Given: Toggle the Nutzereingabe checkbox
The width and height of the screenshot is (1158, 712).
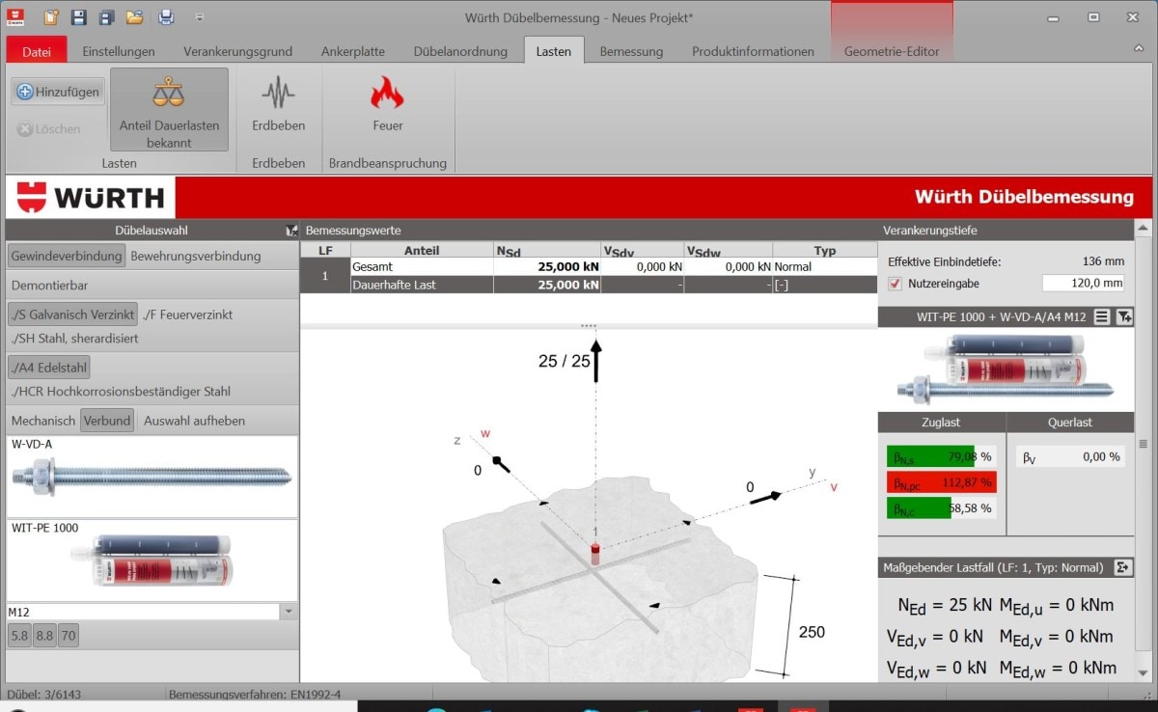Looking at the screenshot, I should click(x=895, y=283).
